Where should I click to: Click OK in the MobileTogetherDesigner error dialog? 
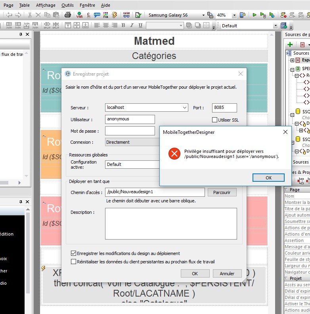point(268,178)
